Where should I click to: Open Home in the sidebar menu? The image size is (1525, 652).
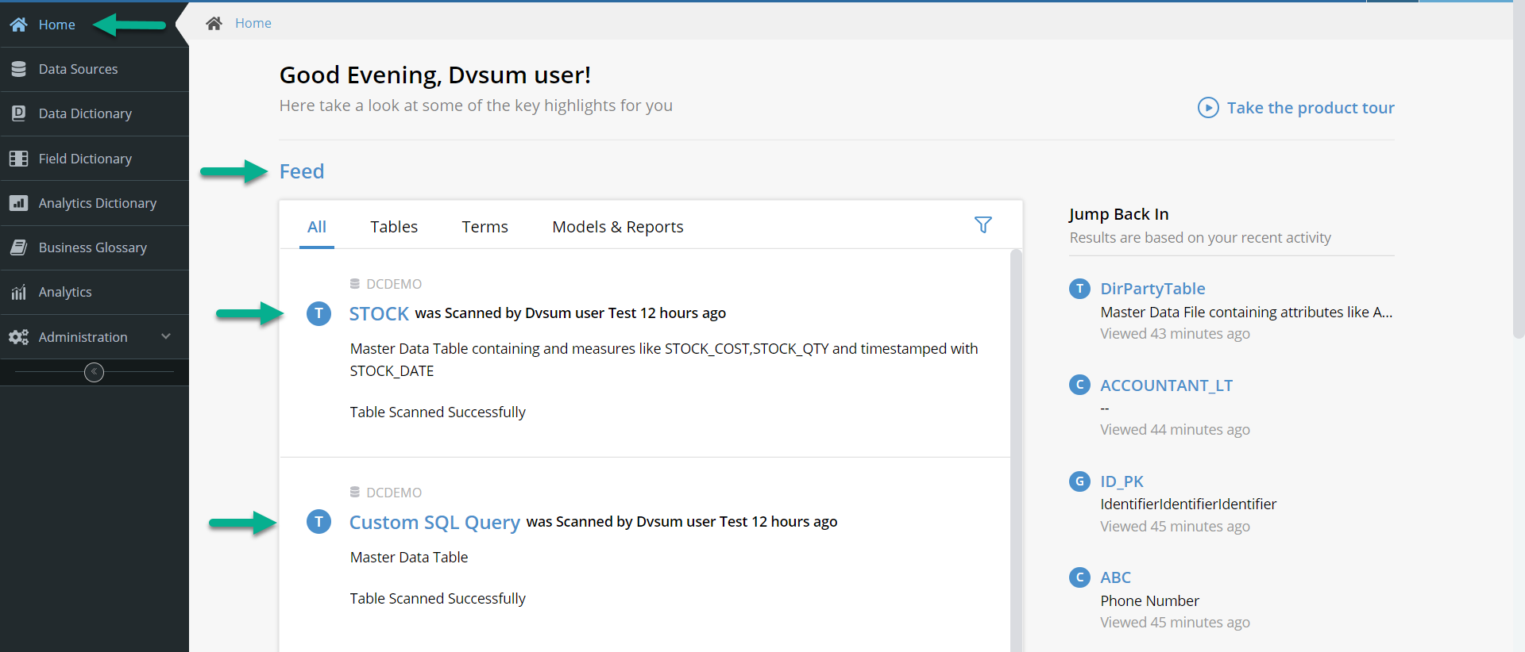(x=95, y=25)
